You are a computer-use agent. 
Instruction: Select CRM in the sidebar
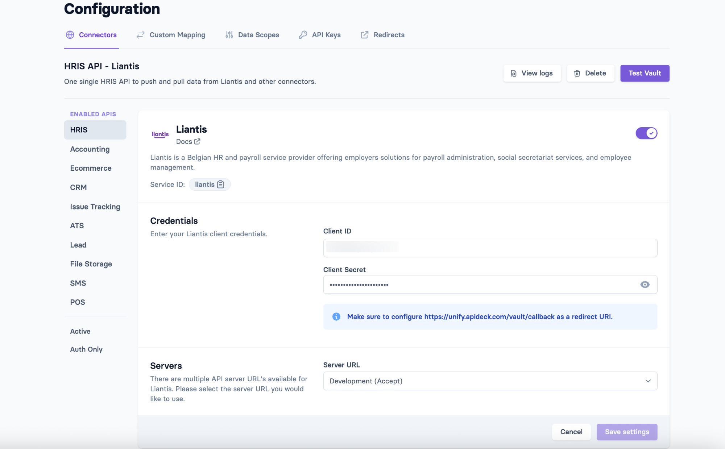pos(78,187)
